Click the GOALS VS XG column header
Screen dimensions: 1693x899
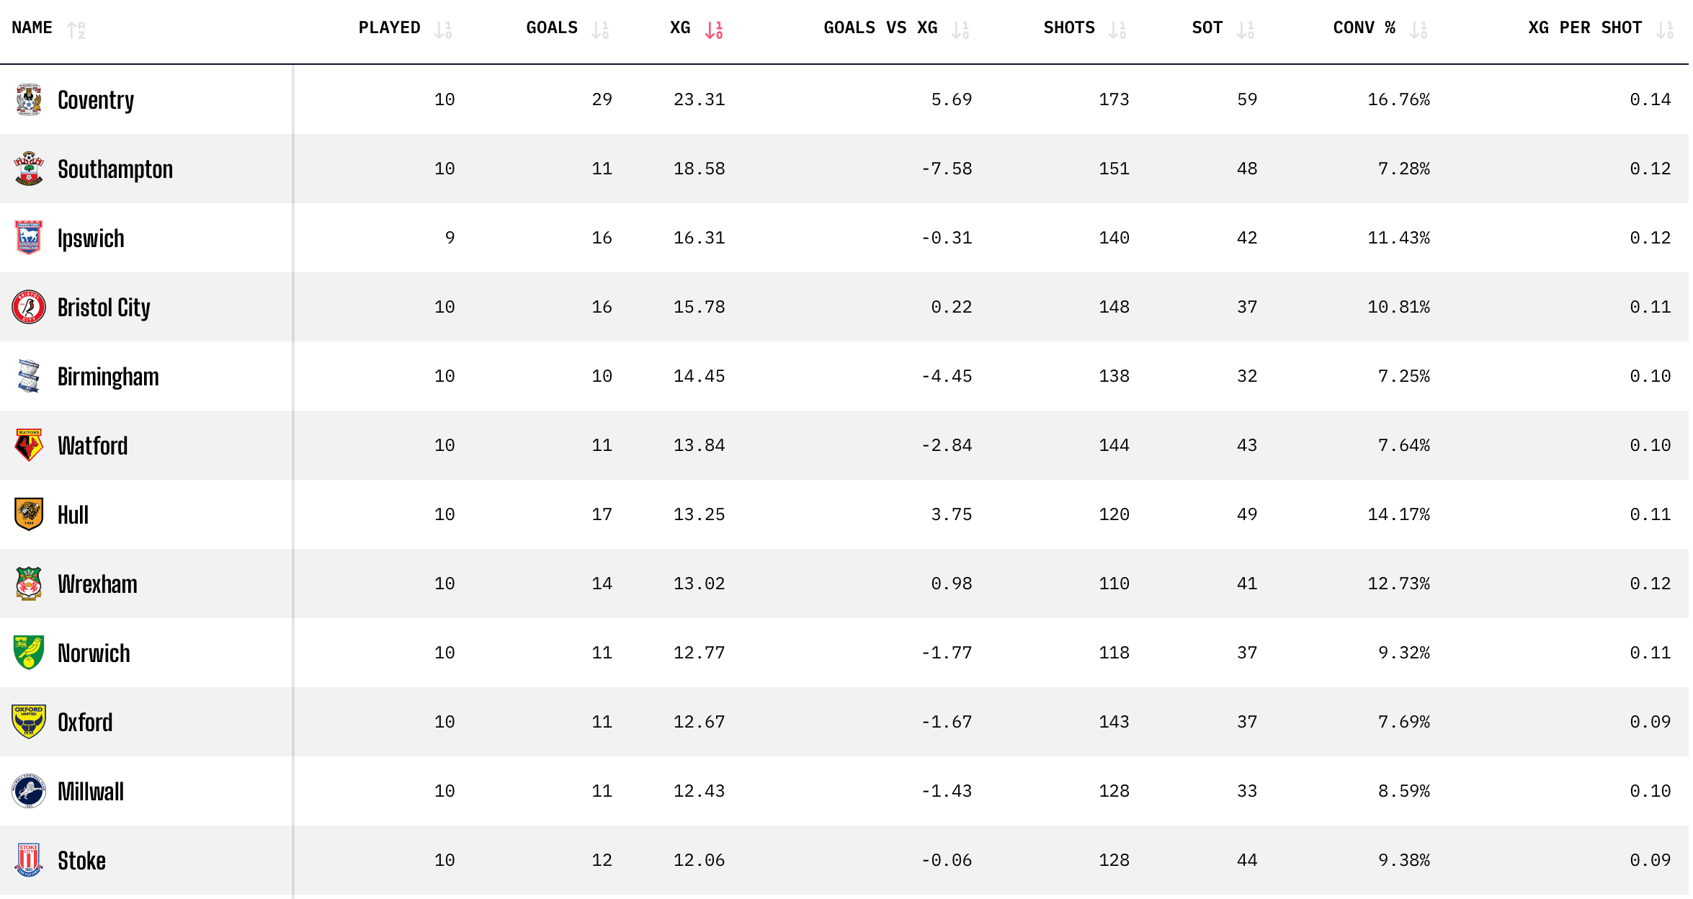pyautogui.click(x=880, y=28)
